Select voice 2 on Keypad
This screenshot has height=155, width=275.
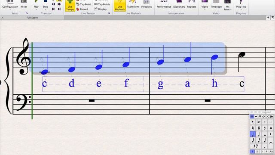(x=257, y=151)
